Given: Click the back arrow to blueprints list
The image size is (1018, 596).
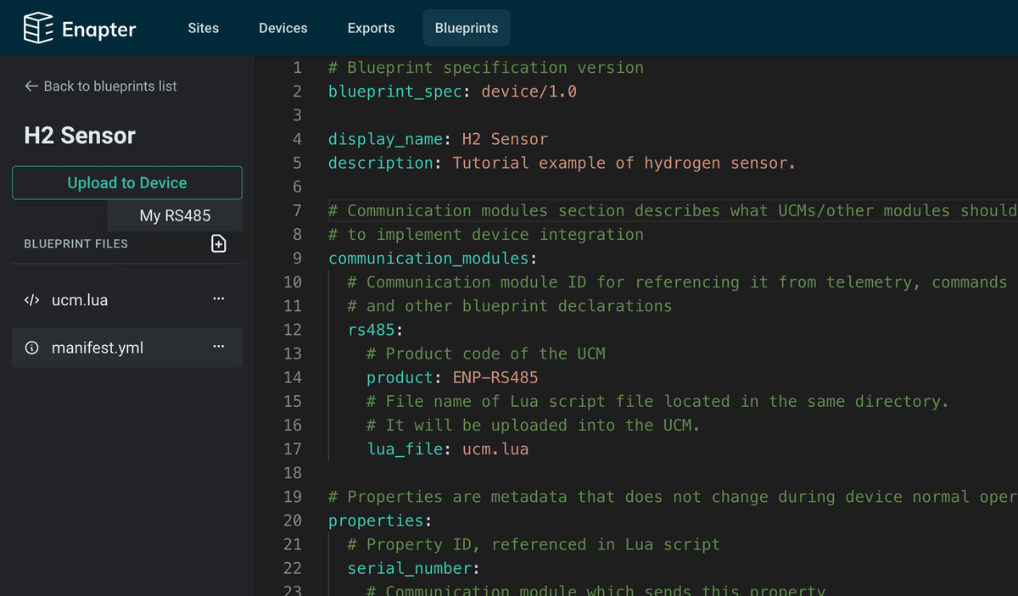Looking at the screenshot, I should pyautogui.click(x=31, y=86).
